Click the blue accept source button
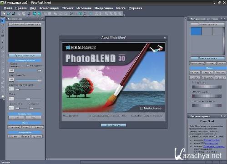 (207, 58)
